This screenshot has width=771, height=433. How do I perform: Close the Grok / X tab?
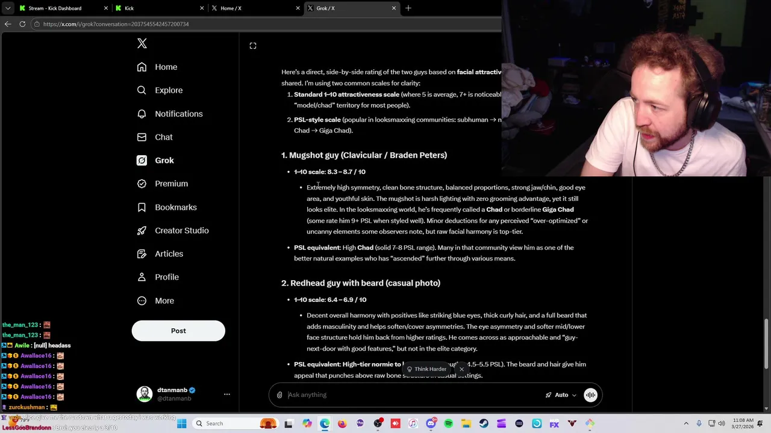(x=394, y=8)
